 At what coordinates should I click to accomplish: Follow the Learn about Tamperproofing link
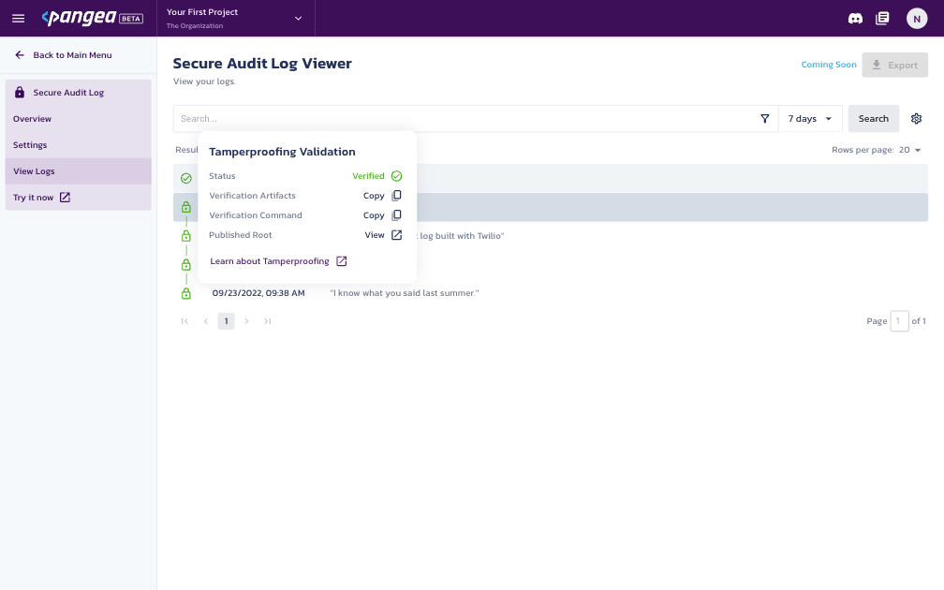click(278, 261)
